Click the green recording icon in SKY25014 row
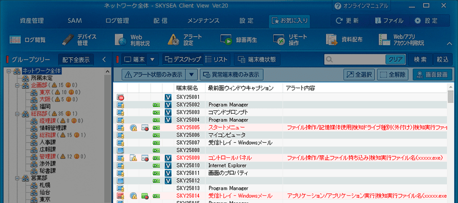This screenshot has height=203, width=458. [145, 196]
